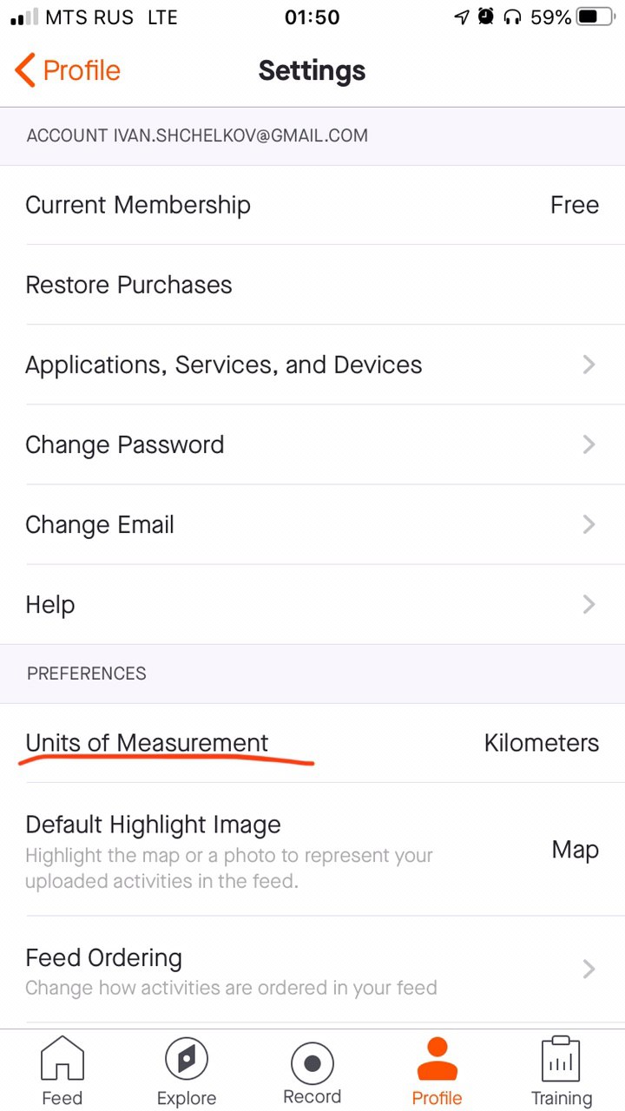Tap the Feed home icon

62,1059
